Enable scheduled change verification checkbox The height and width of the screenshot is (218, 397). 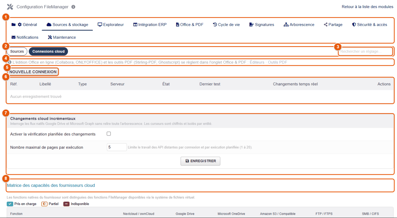point(109,134)
